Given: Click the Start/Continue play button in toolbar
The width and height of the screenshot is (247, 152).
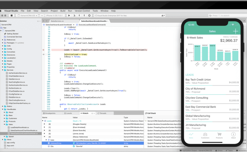Looking at the screenshot, I should [69, 16].
